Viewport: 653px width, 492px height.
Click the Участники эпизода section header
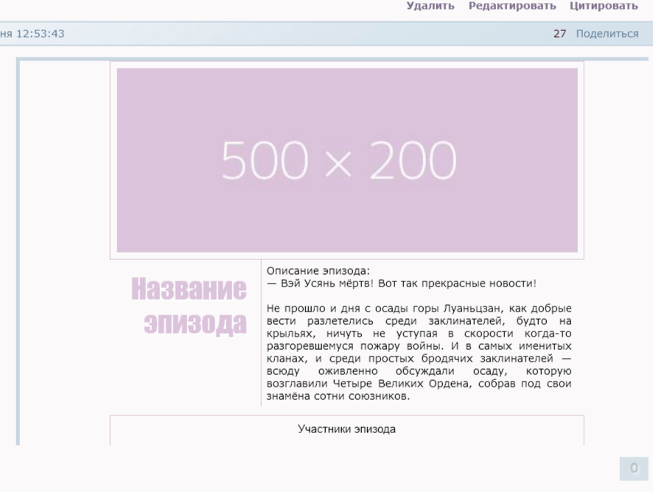point(346,431)
